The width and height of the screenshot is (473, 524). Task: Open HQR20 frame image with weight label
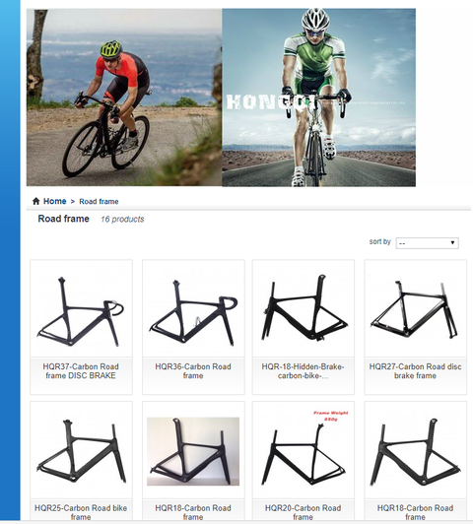click(304, 449)
